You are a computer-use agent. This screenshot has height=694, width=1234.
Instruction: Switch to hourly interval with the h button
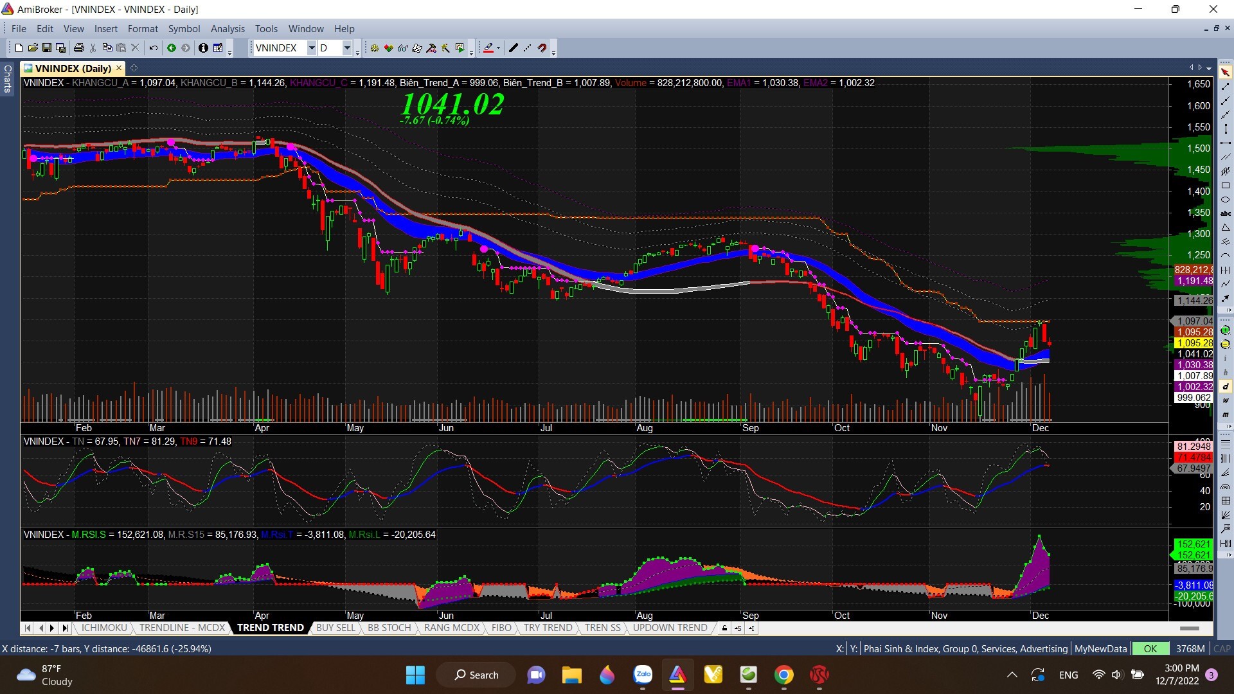pos(1225,373)
